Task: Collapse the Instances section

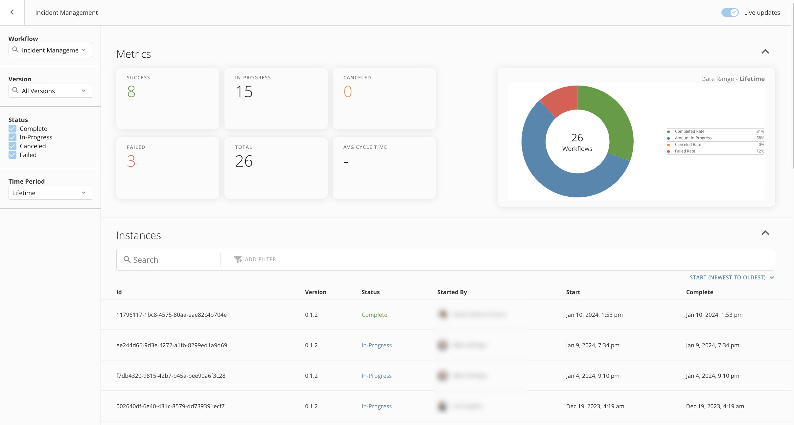Action: (765, 233)
